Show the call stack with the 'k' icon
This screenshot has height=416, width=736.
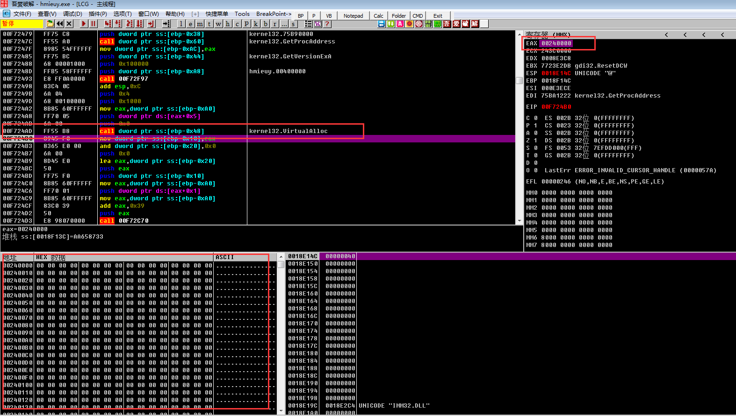[256, 24]
